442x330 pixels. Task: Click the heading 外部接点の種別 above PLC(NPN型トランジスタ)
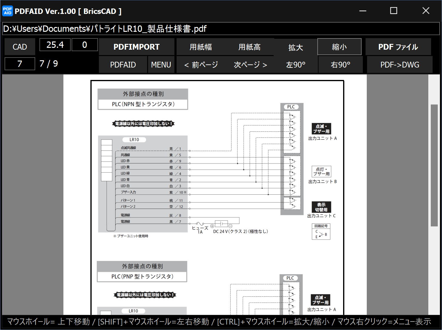(143, 94)
